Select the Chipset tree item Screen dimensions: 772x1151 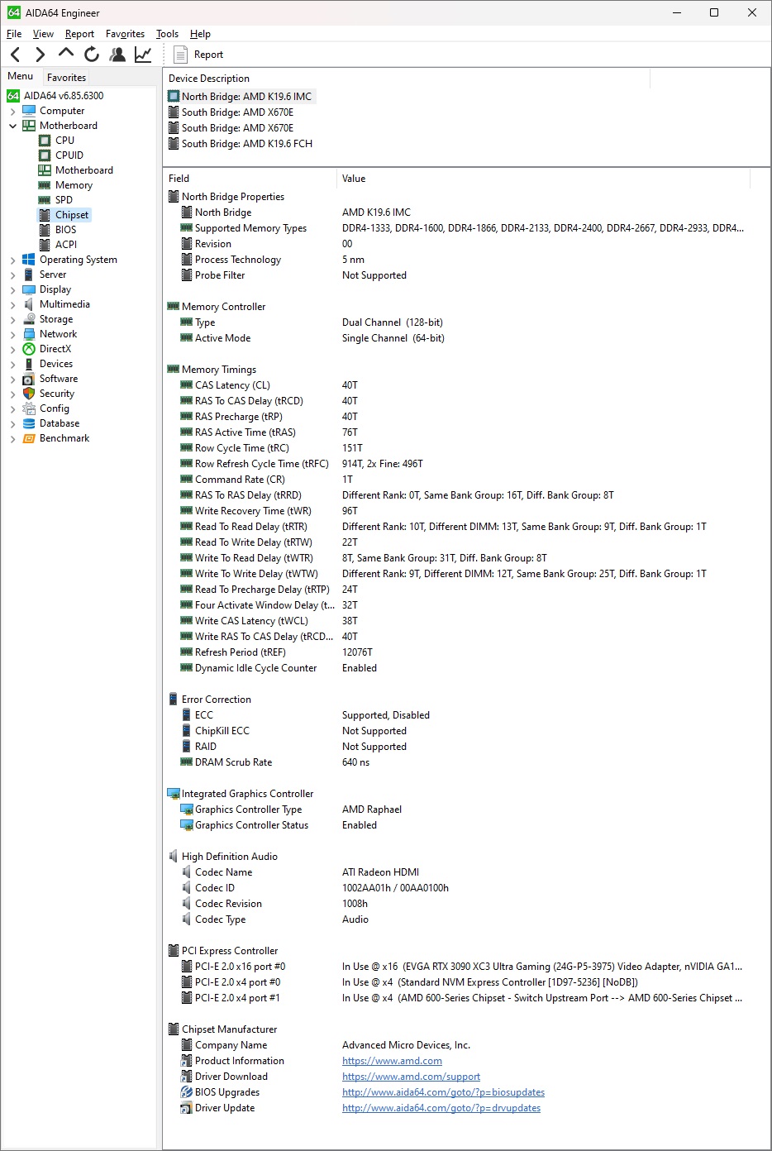click(72, 215)
